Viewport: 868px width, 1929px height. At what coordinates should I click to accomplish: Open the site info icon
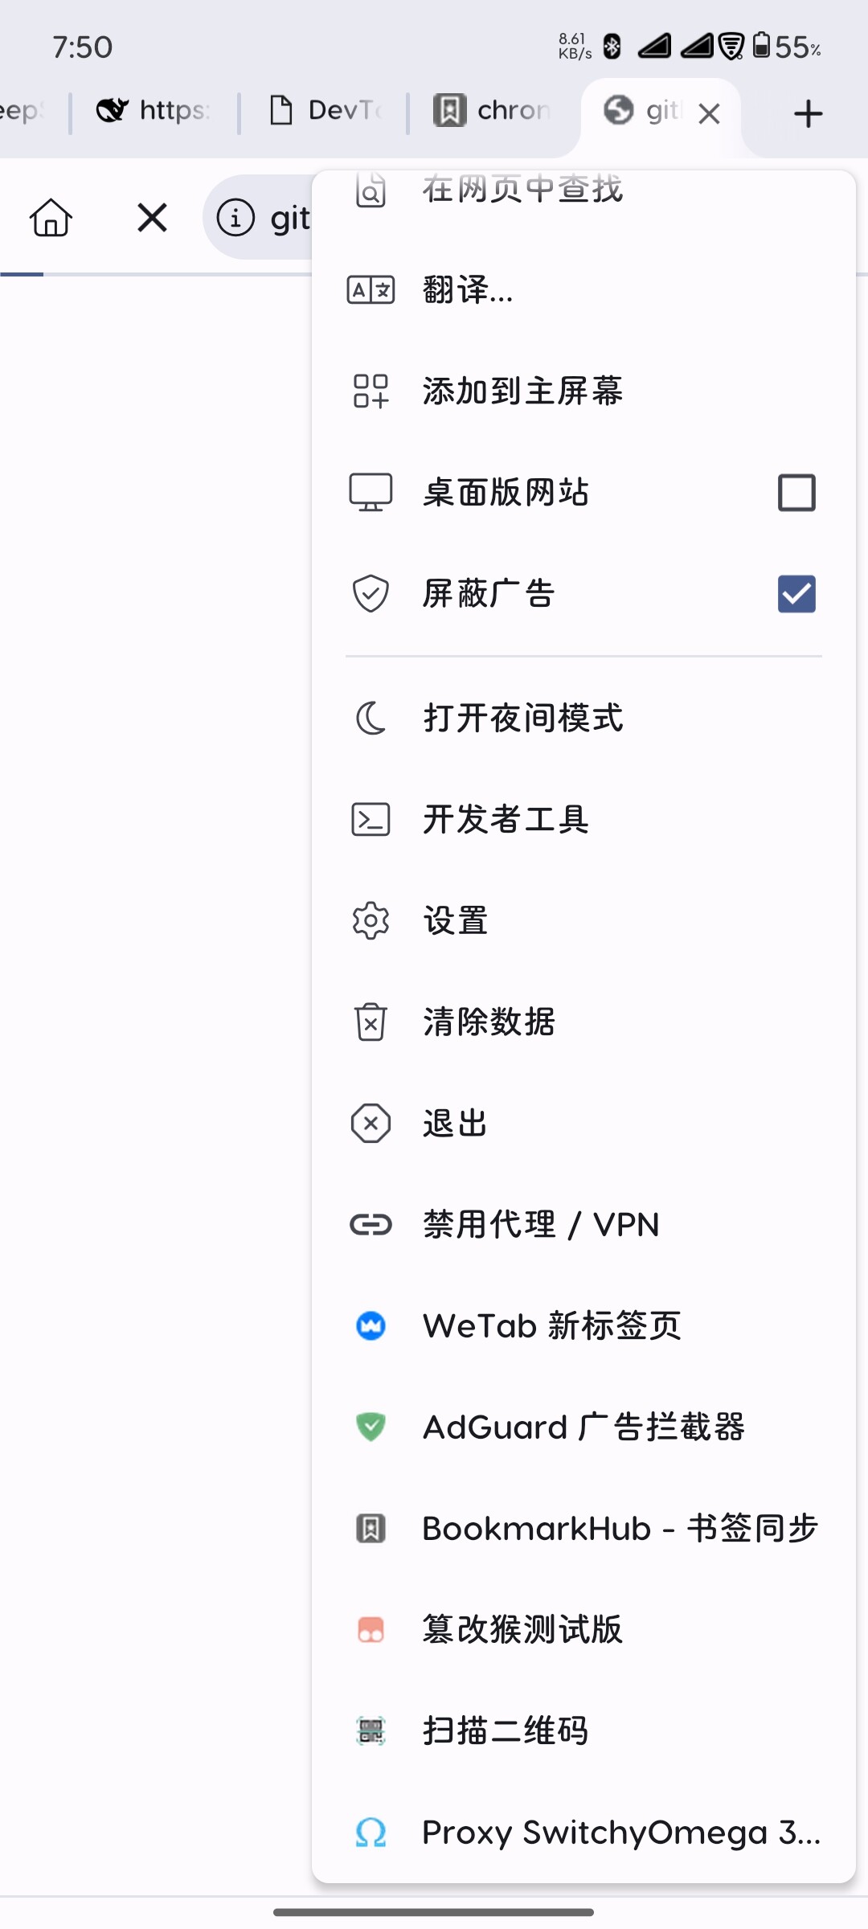click(235, 218)
